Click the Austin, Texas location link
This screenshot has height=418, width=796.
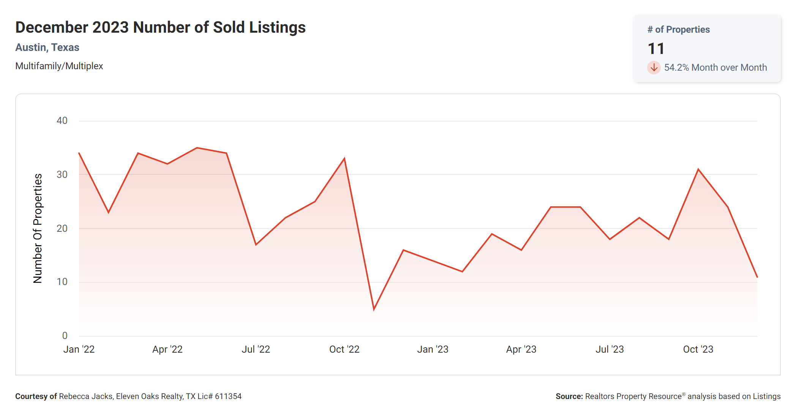[x=47, y=47]
